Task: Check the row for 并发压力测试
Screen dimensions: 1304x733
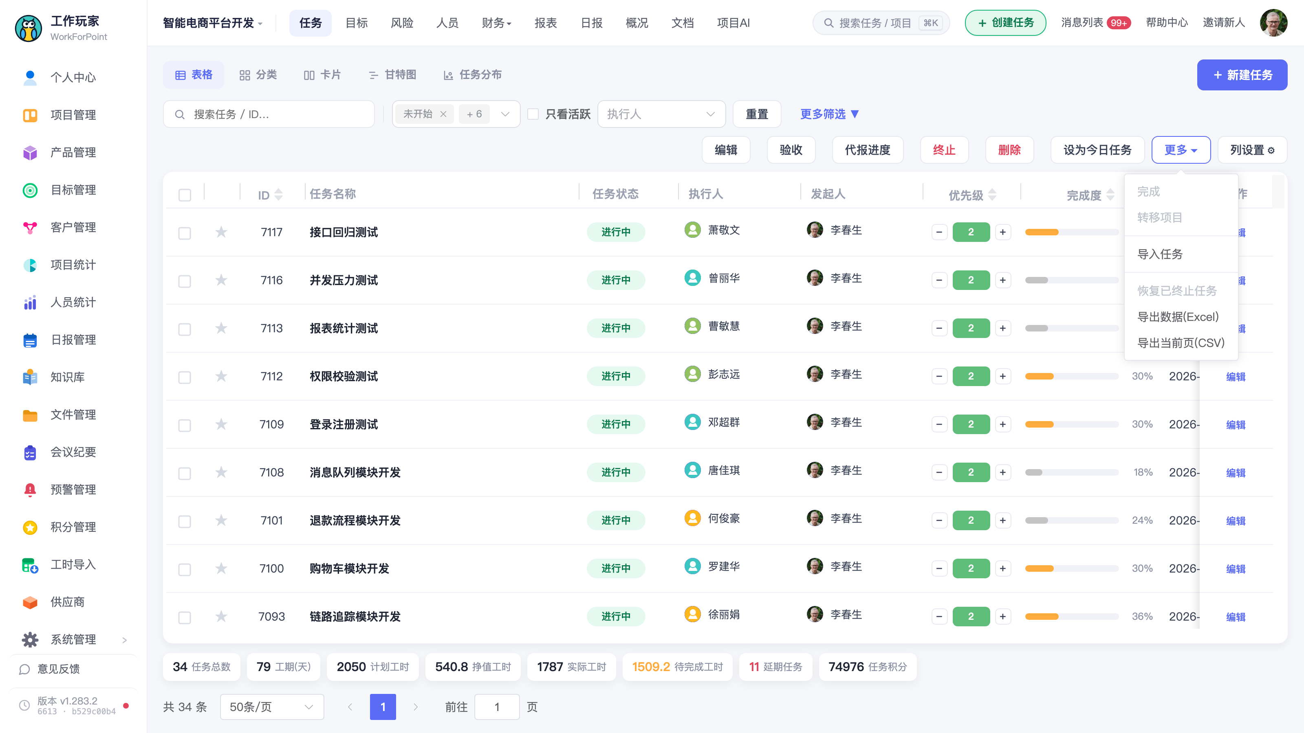Action: tap(185, 281)
